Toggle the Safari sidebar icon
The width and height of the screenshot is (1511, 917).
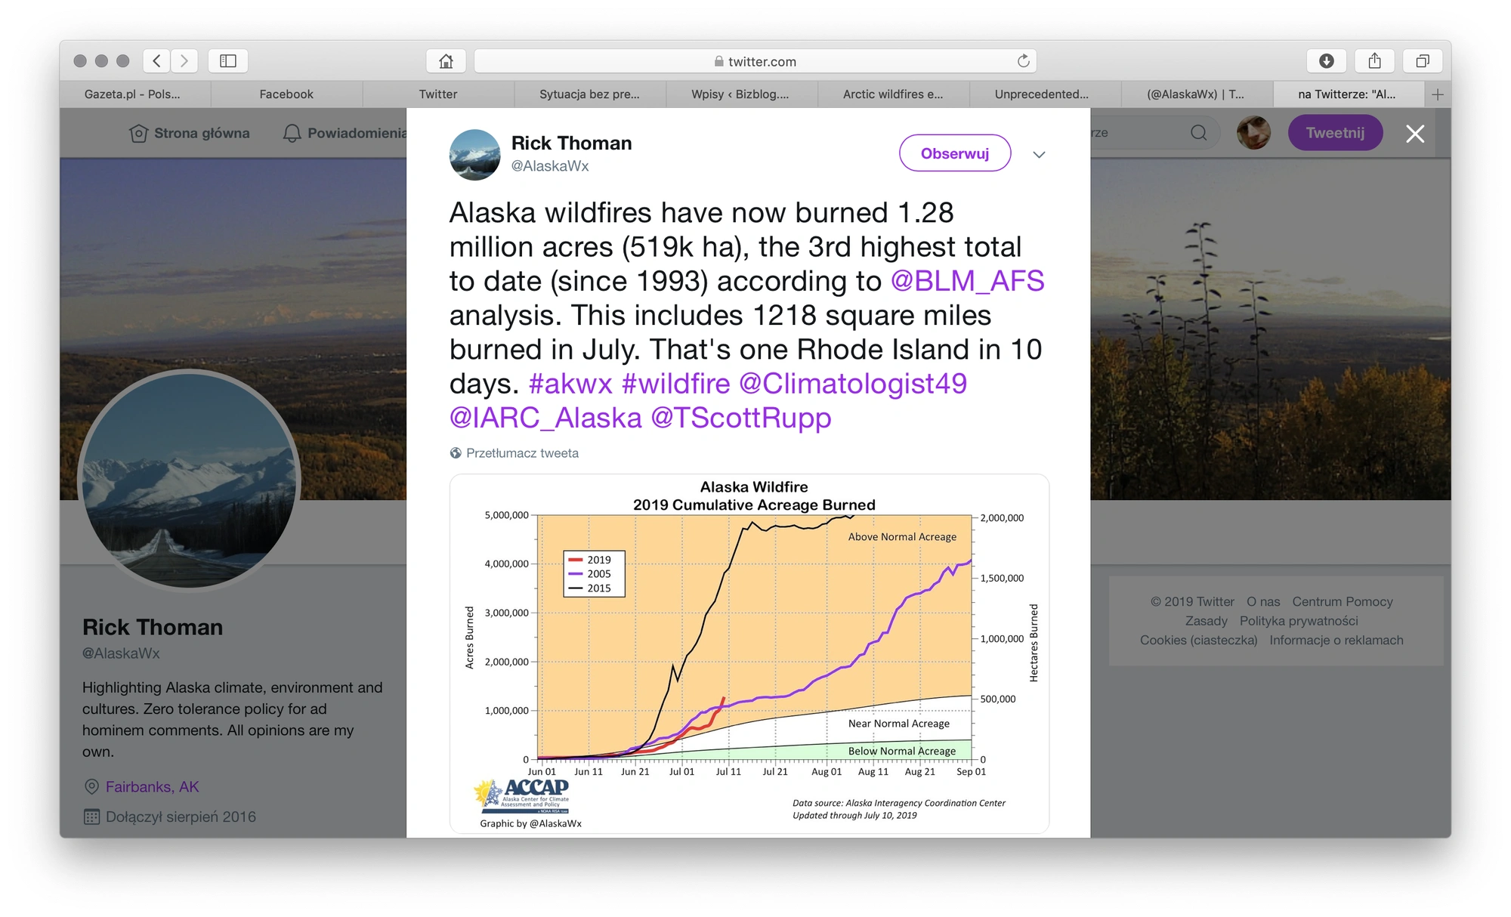point(228,61)
